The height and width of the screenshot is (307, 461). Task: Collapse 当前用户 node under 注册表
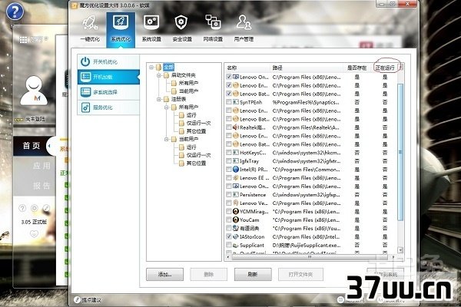(167, 139)
